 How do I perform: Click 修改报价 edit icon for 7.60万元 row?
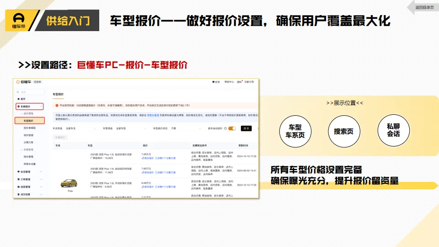pyautogui.click(x=143, y=172)
